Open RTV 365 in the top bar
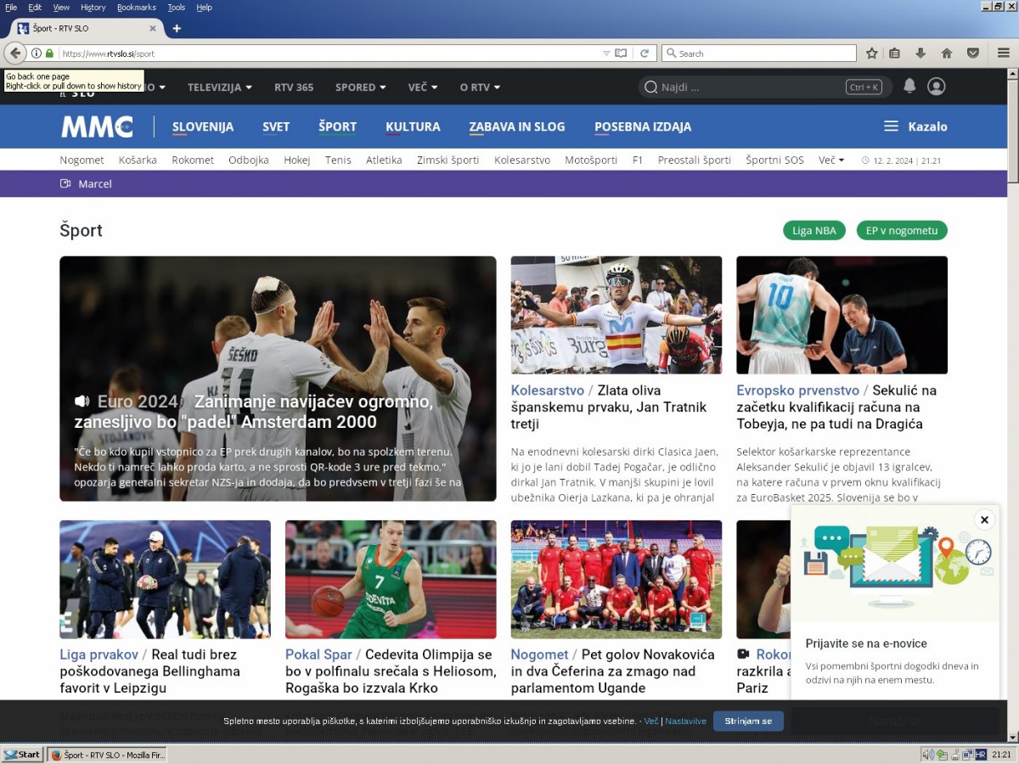1019x764 pixels. click(294, 87)
